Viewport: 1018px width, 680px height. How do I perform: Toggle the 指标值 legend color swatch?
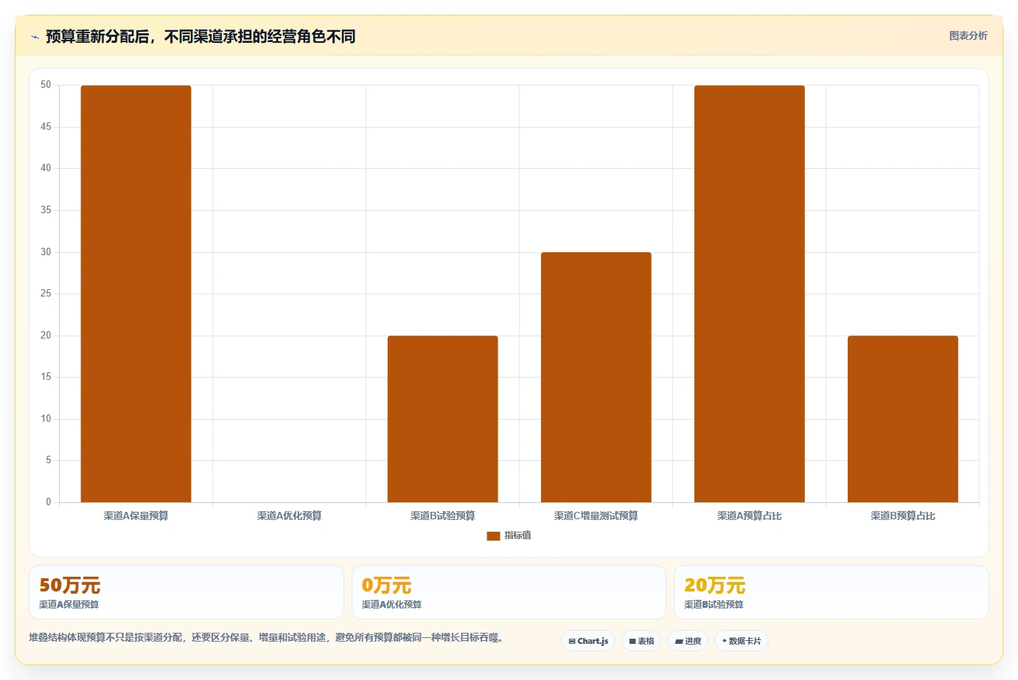click(493, 536)
